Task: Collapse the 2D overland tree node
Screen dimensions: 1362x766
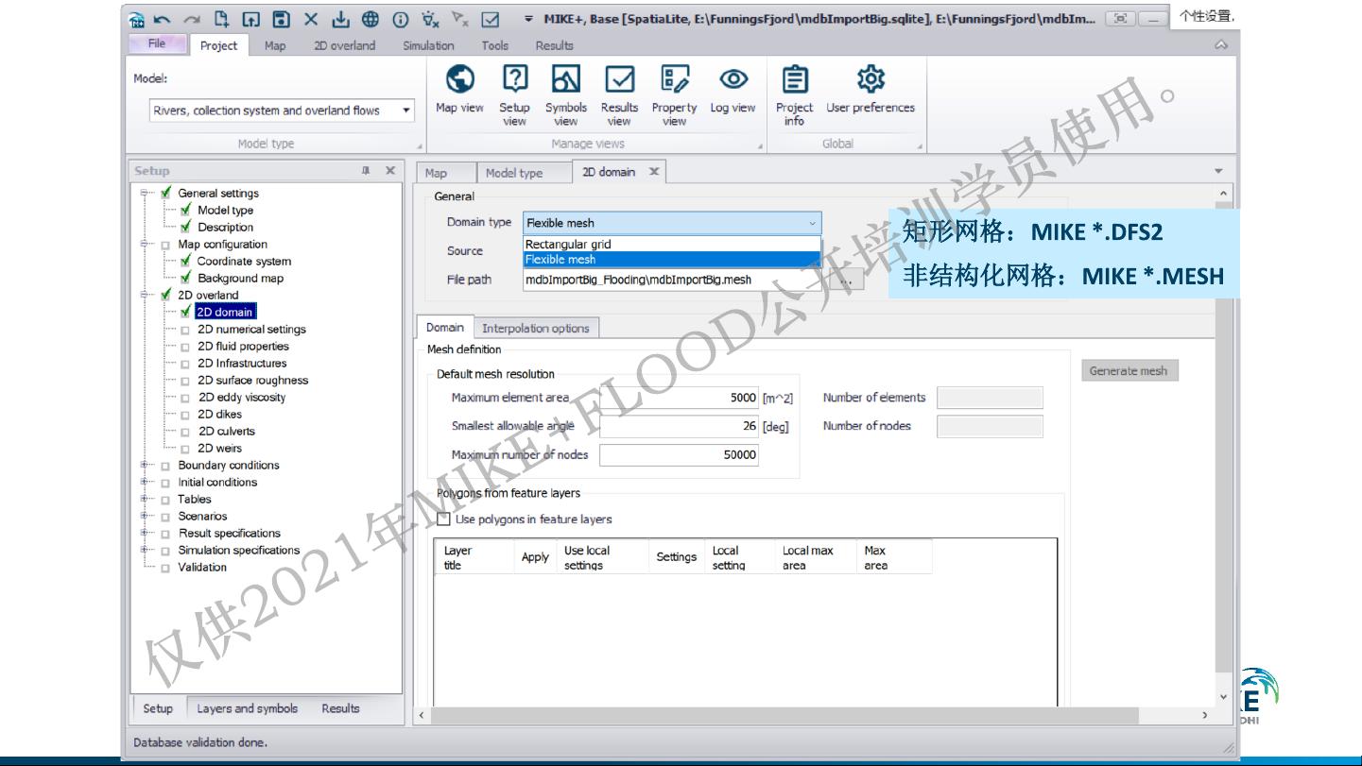Action: (146, 295)
